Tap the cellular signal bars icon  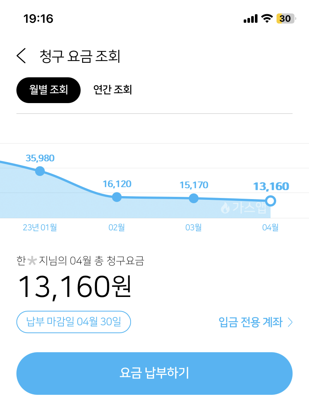pyautogui.click(x=250, y=18)
